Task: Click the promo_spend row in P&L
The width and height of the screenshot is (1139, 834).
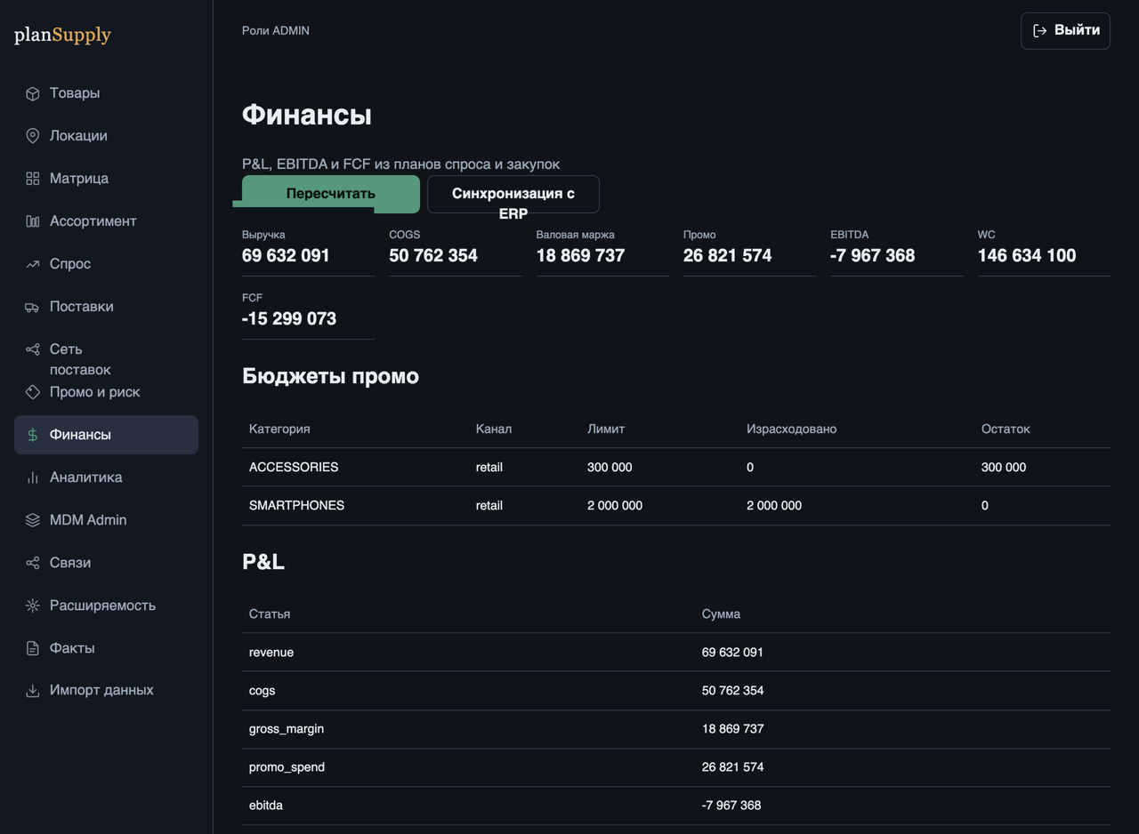Action: pos(676,766)
